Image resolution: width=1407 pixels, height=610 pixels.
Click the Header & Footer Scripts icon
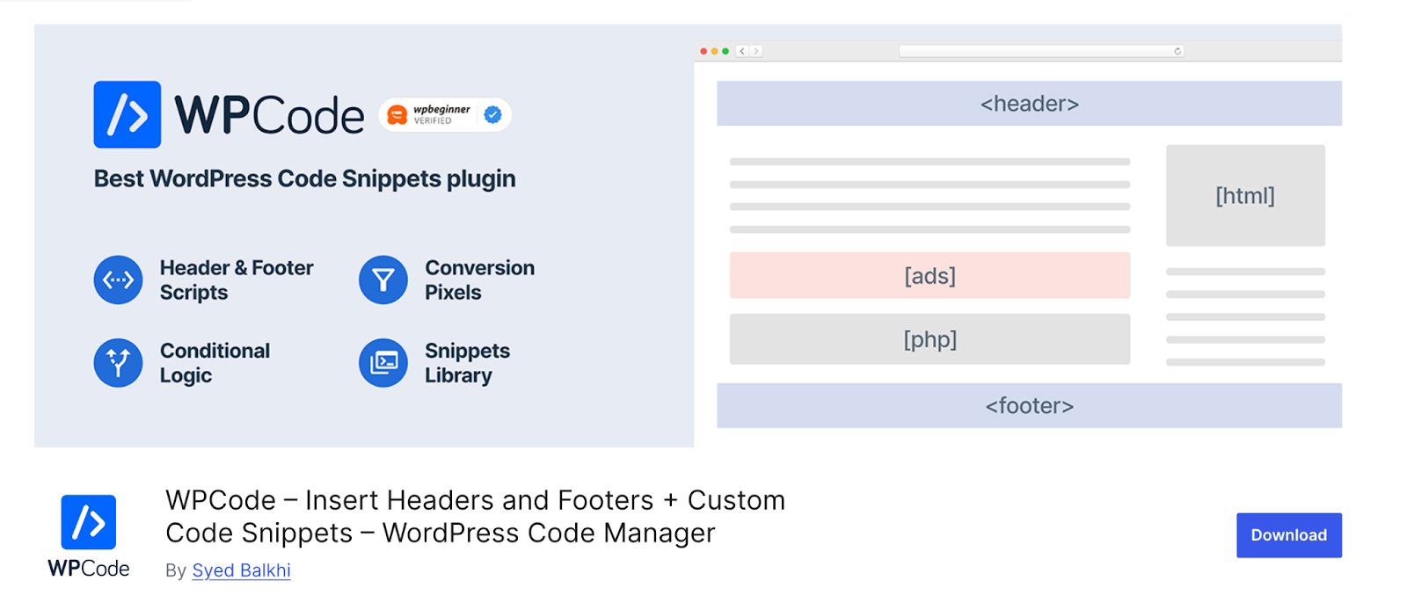click(118, 280)
